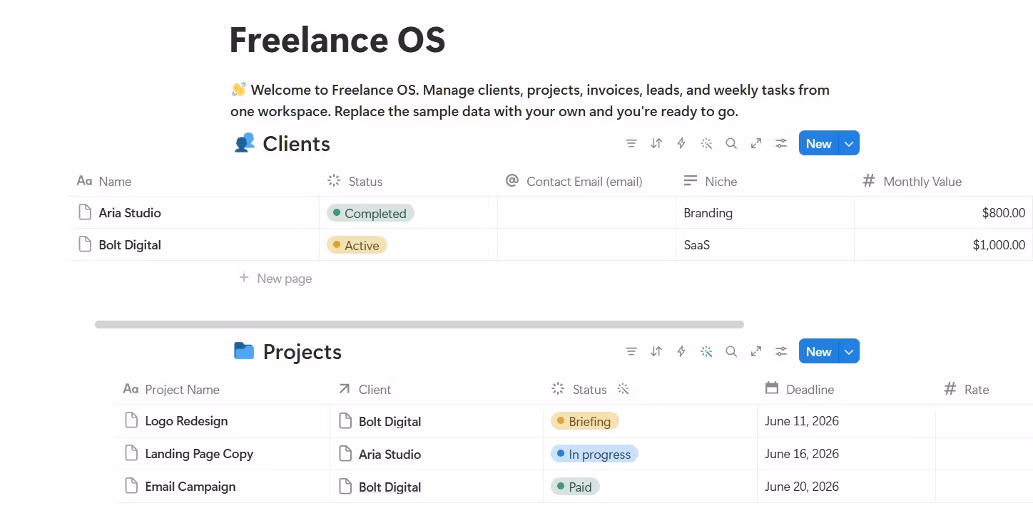Open Project Name column header menu

(222, 389)
